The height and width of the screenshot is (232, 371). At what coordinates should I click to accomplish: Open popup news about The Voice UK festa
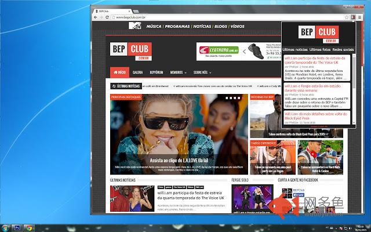point(315,60)
